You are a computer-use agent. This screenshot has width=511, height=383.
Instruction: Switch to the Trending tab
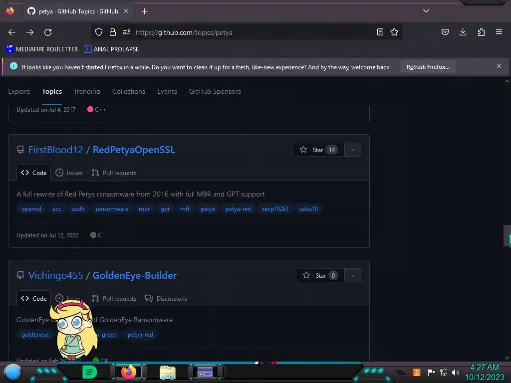tap(87, 92)
